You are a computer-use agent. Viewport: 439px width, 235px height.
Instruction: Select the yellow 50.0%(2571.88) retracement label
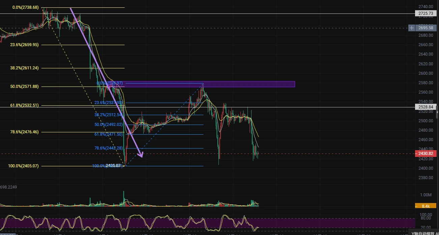(24, 87)
